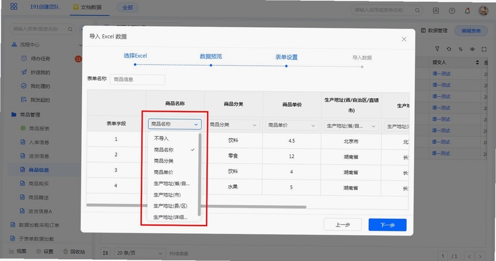Open 商品赠送 form in sidebar
The width and height of the screenshot is (496, 261).
click(x=38, y=197)
